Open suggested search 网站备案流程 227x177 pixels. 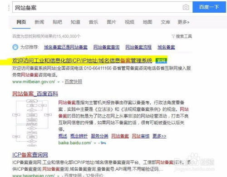pos(138,47)
